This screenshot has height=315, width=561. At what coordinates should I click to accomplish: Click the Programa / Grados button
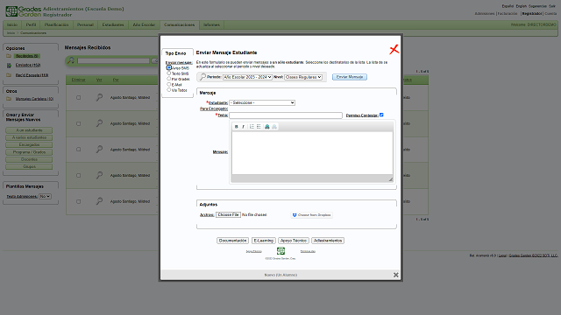29,152
